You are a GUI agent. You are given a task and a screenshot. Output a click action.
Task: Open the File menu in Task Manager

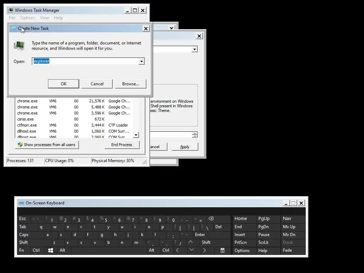pos(12,18)
